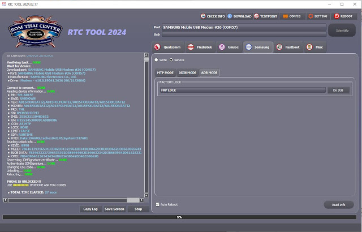This screenshot has height=232, width=362.
Task: Switch to the Qualcomm tab
Action: pyautogui.click(x=168, y=47)
